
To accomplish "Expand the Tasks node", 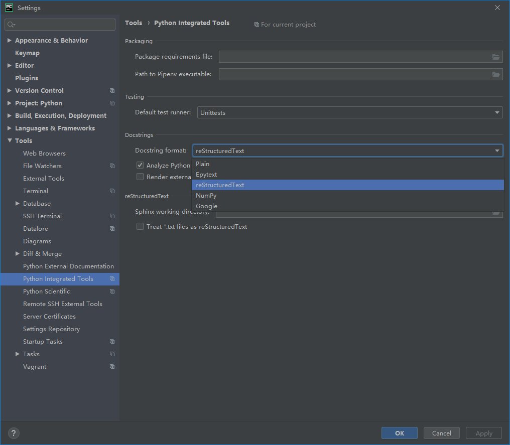I will (x=18, y=354).
